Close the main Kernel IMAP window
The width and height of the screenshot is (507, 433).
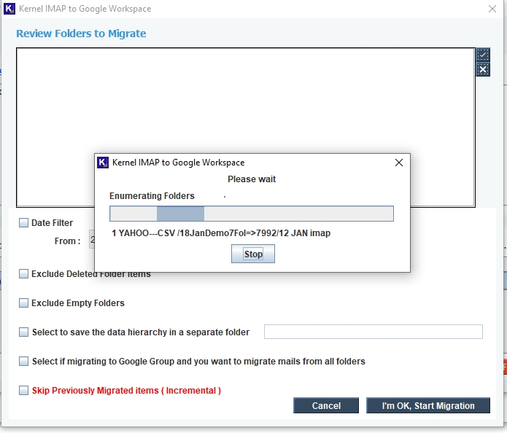pyautogui.click(x=492, y=9)
